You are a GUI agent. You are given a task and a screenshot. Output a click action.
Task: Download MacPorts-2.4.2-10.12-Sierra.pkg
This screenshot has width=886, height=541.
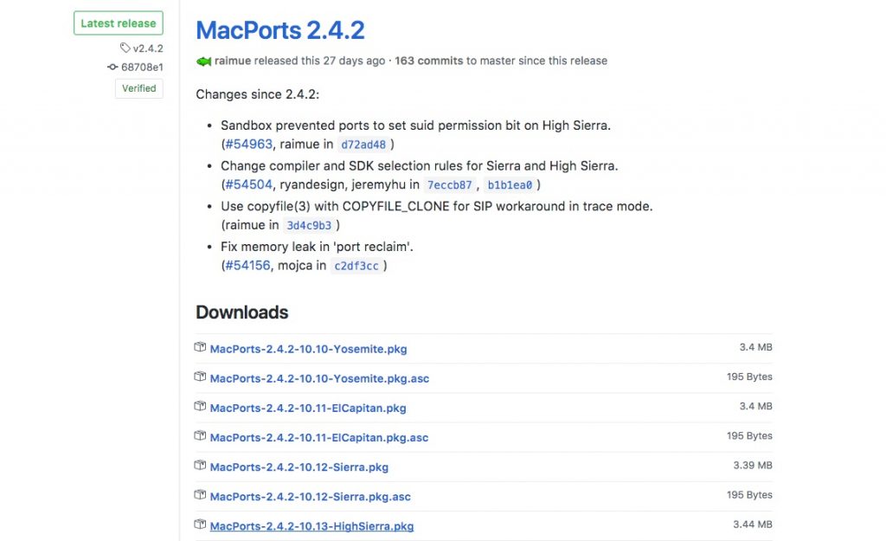(x=299, y=467)
